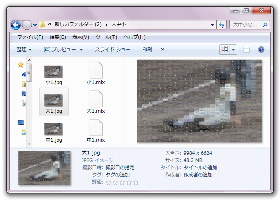This screenshot has width=280, height=200.
Task: Click the Computer monitor icon in navigation pane
Action: pos(21,122)
